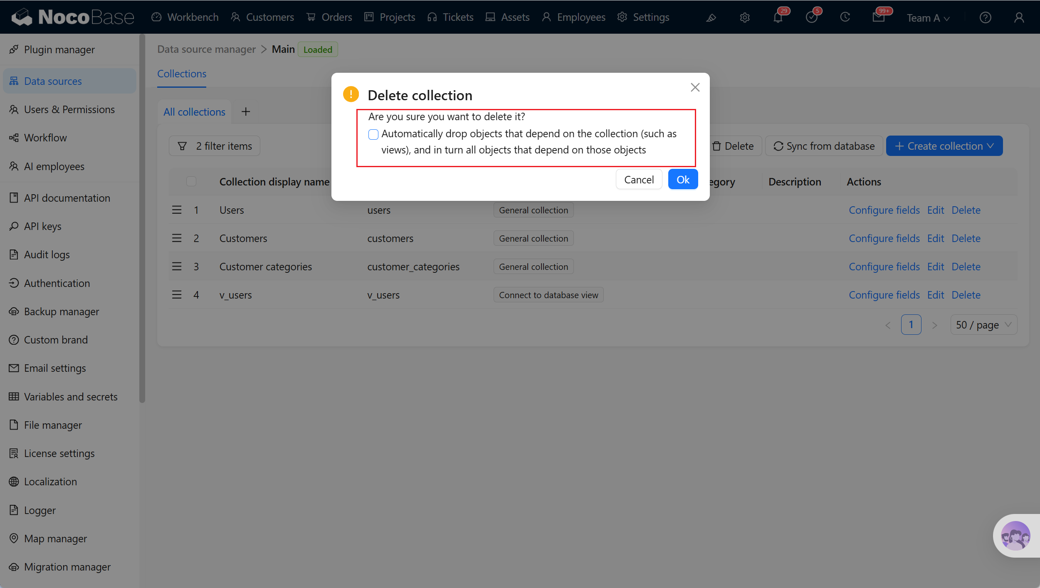Open Variables and secrets

coord(71,397)
